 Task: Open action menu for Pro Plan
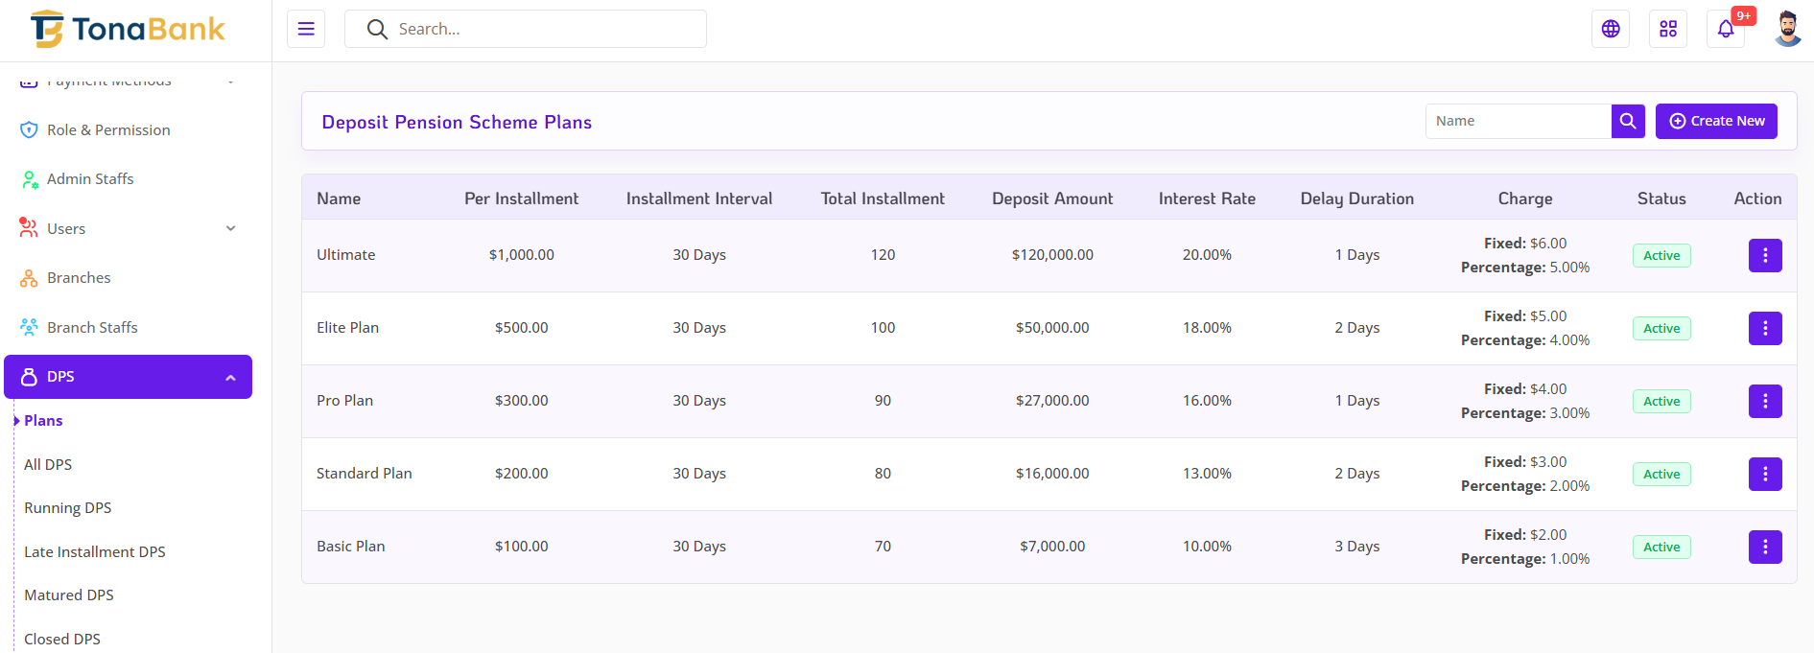(x=1764, y=401)
